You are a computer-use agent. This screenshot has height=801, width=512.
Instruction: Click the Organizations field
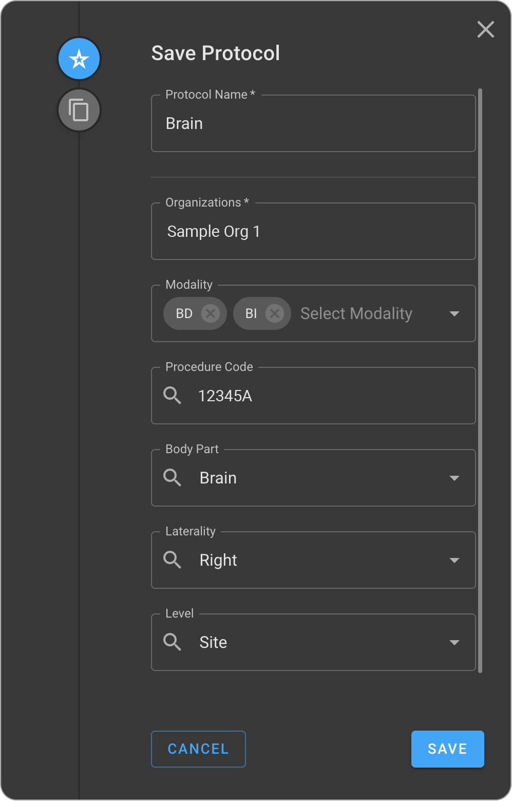[x=313, y=232]
